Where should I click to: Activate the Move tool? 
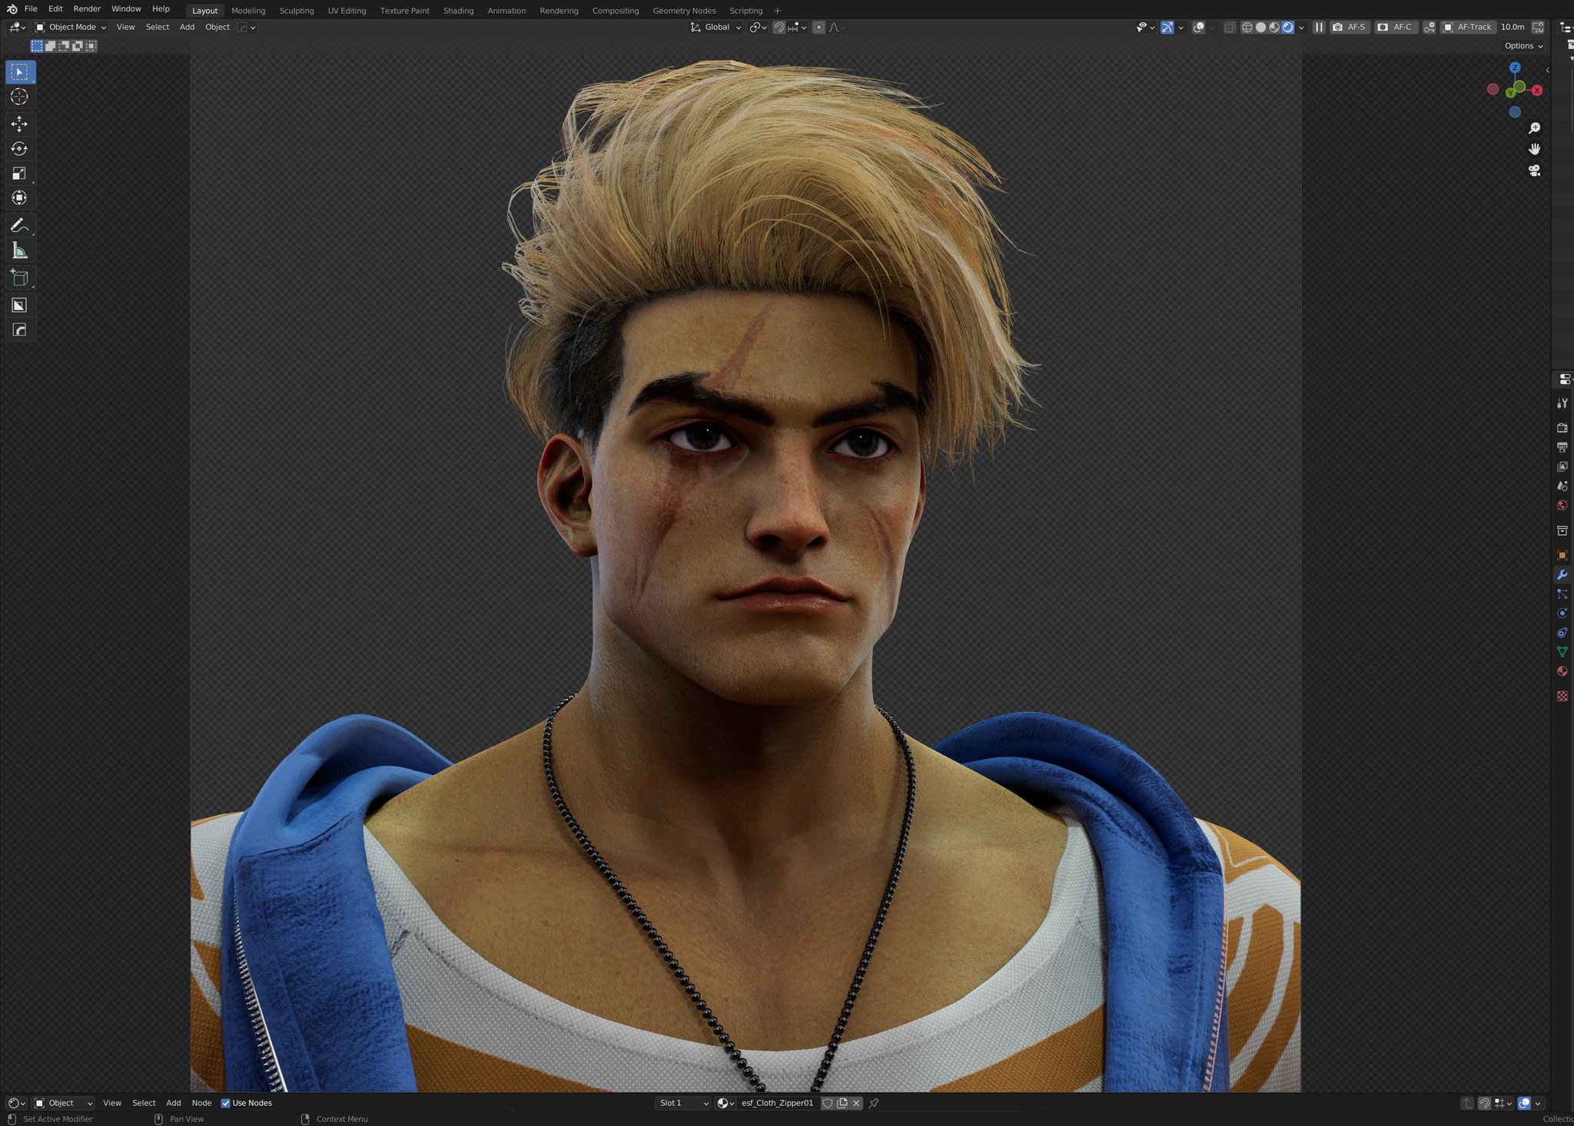19,124
